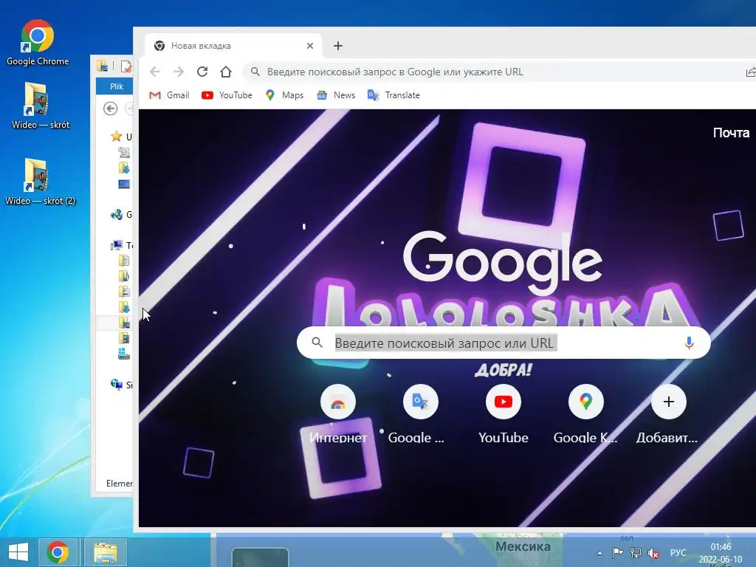The image size is (756, 567).
Task: Open the Windows Start button
Action: (18, 551)
